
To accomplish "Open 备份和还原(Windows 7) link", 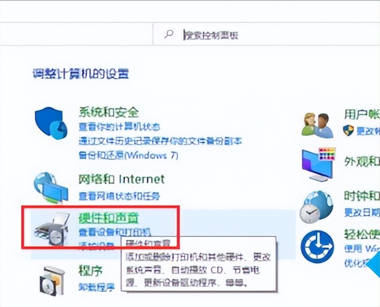I will tap(128, 155).
